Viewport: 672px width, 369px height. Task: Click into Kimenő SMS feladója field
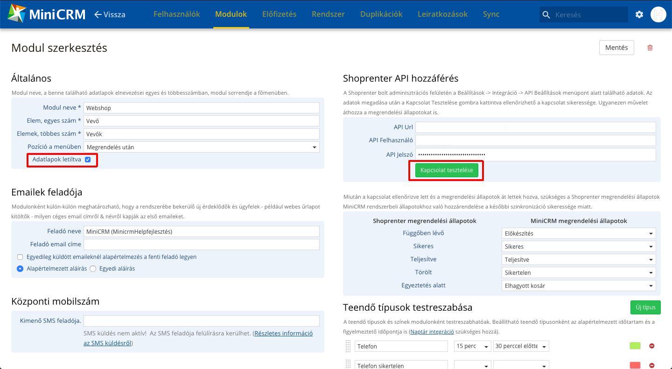(x=202, y=321)
